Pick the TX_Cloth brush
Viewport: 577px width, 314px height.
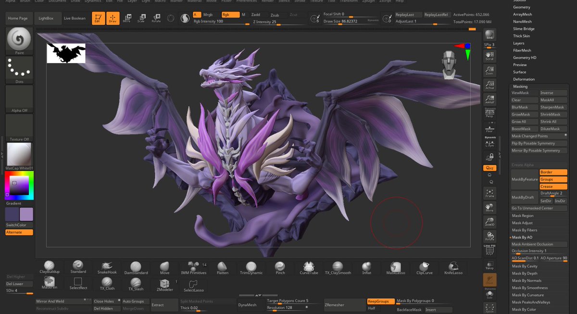(107, 284)
